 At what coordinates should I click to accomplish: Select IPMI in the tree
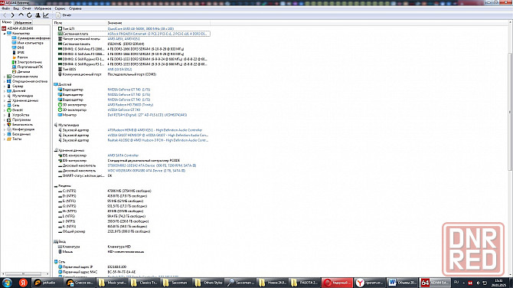click(18, 52)
